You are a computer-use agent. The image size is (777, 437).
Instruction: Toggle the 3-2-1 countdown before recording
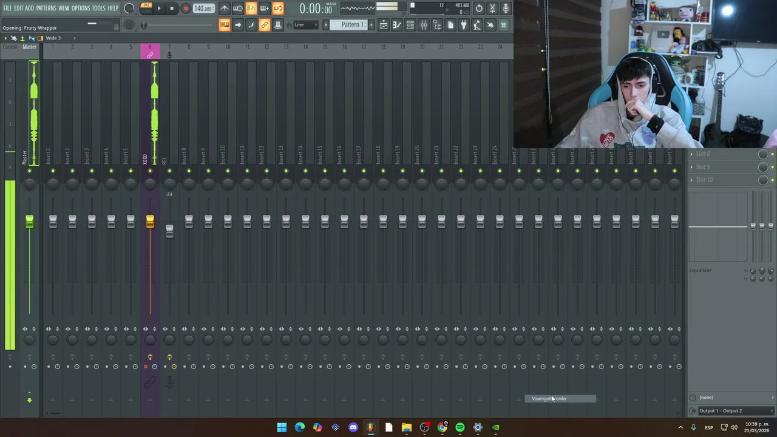pyautogui.click(x=251, y=8)
